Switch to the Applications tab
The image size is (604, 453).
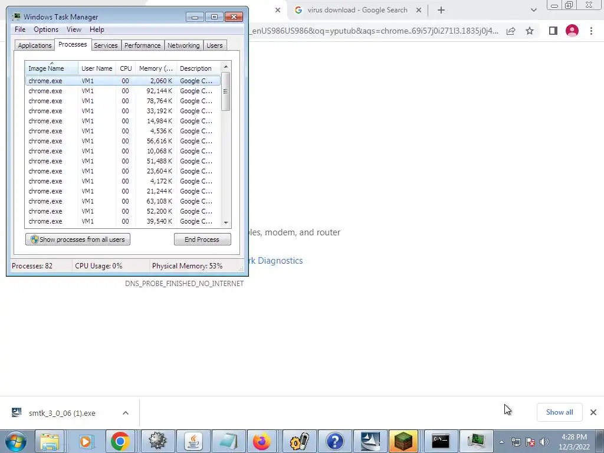click(35, 45)
